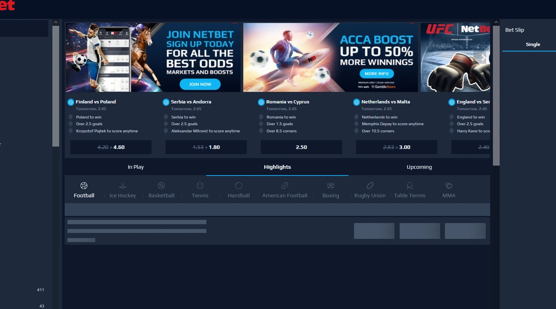Open the Highlights tab
Screen dimensions: 556x309
click(277, 167)
